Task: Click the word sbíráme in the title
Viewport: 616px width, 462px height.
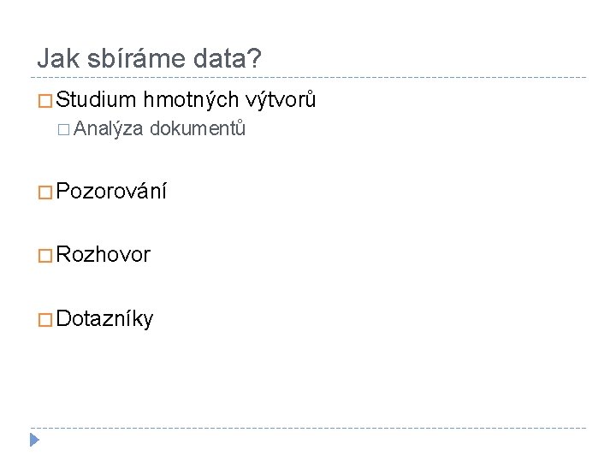Action: [x=135, y=59]
